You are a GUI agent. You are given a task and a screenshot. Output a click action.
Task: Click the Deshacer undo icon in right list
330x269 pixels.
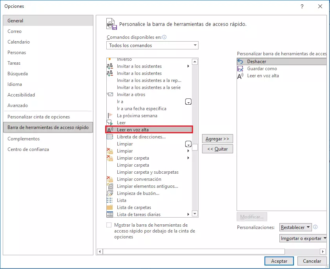pyautogui.click(x=241, y=62)
